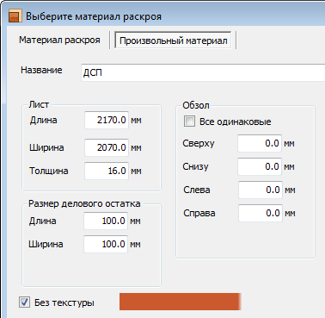The width and height of the screenshot is (325, 318).
Task: Click the Справа trim value field
Action: pos(261,213)
